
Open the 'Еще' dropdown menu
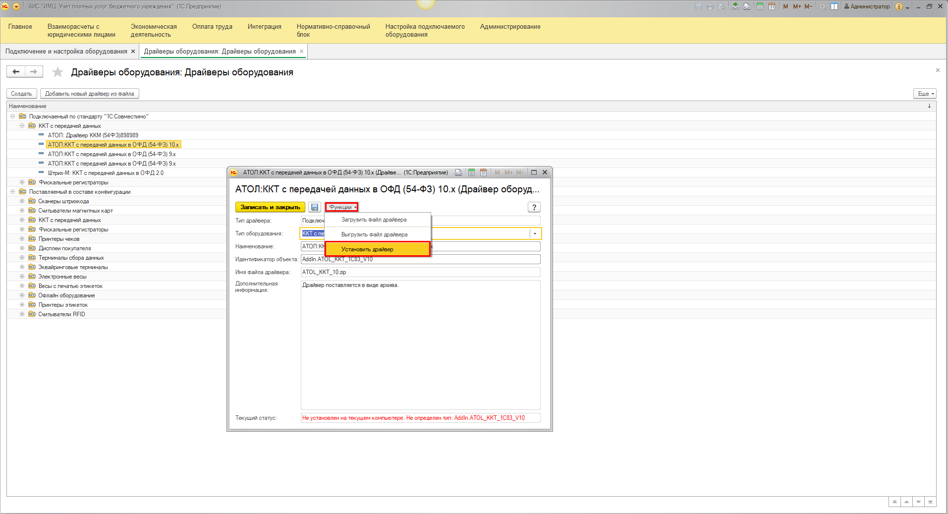[x=925, y=94]
